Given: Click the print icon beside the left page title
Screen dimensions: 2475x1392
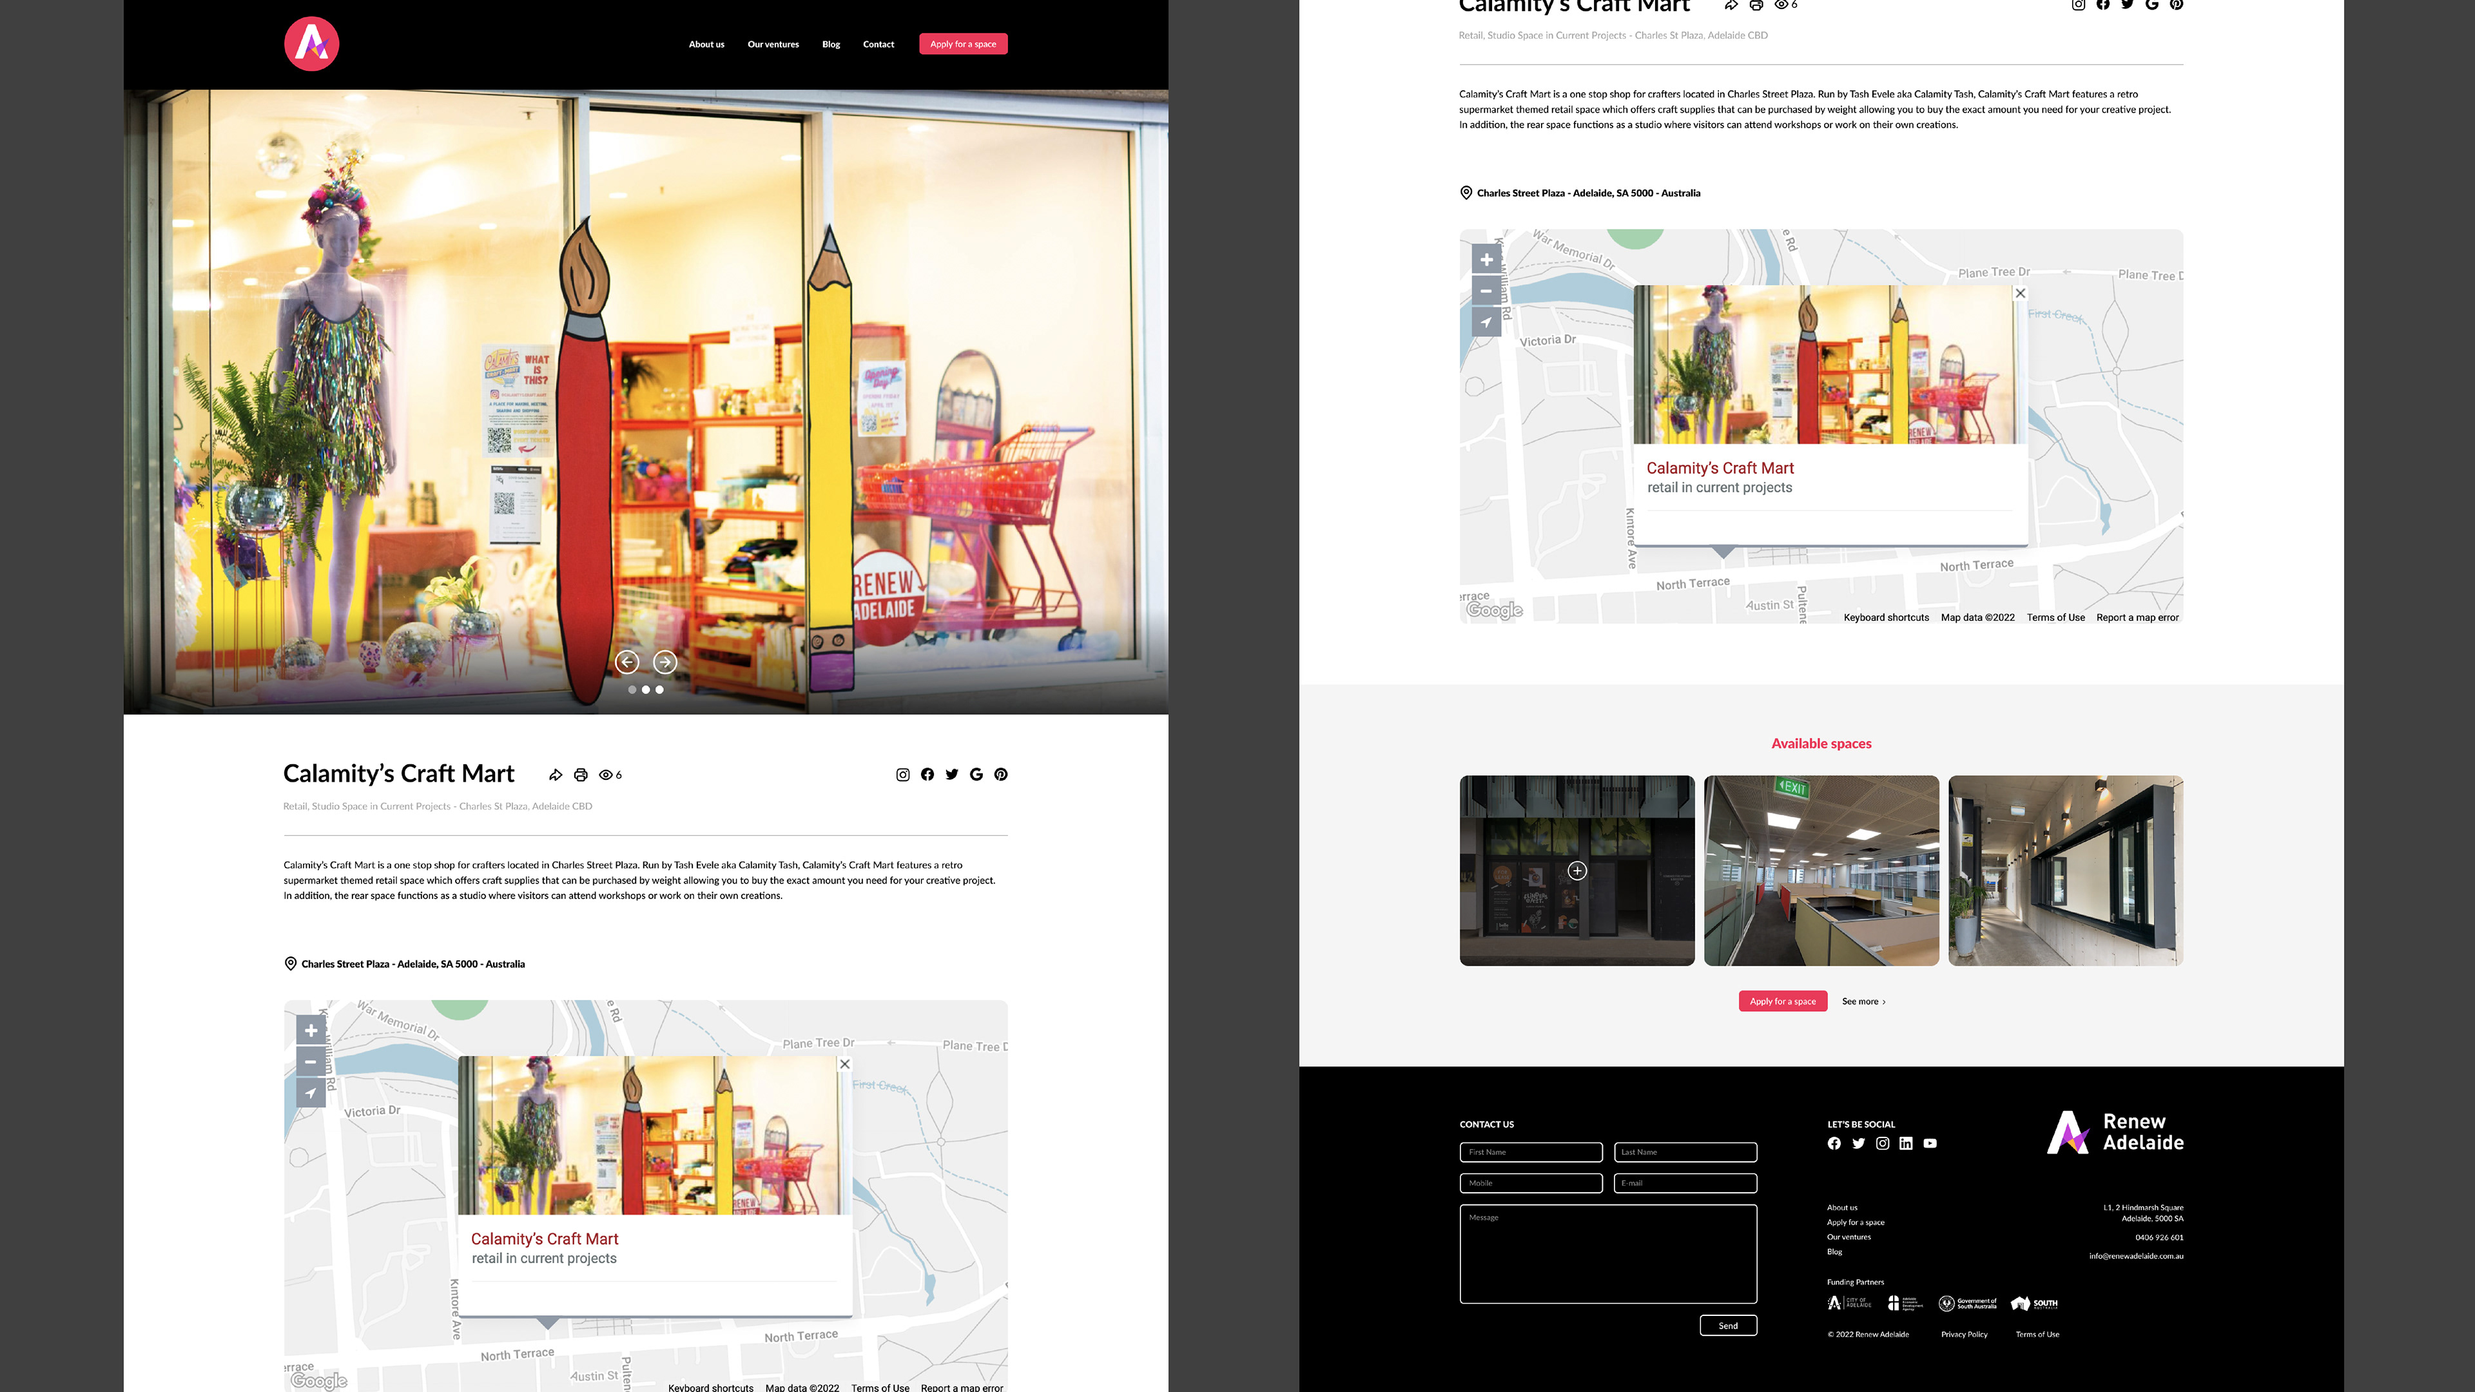Looking at the screenshot, I should click(x=580, y=774).
